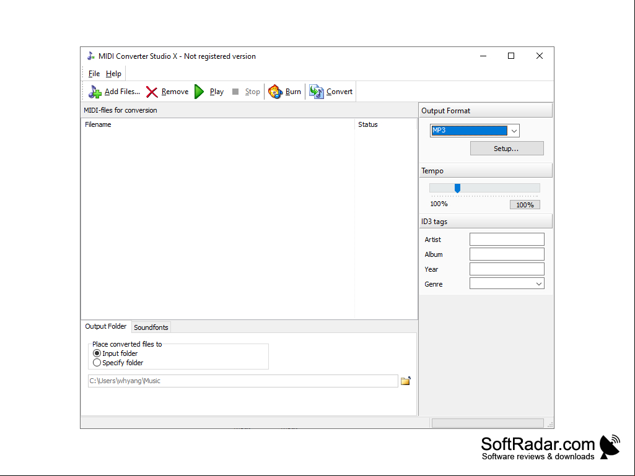Open the File menu
This screenshot has width=635, height=476.
94,74
